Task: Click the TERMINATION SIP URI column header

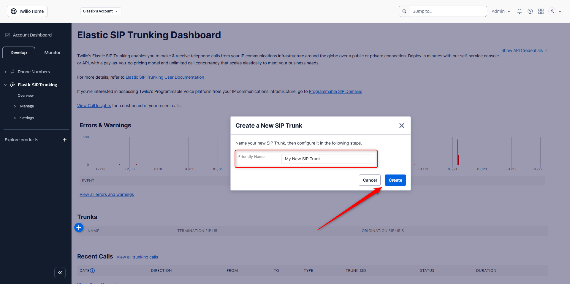Action: pos(198,231)
